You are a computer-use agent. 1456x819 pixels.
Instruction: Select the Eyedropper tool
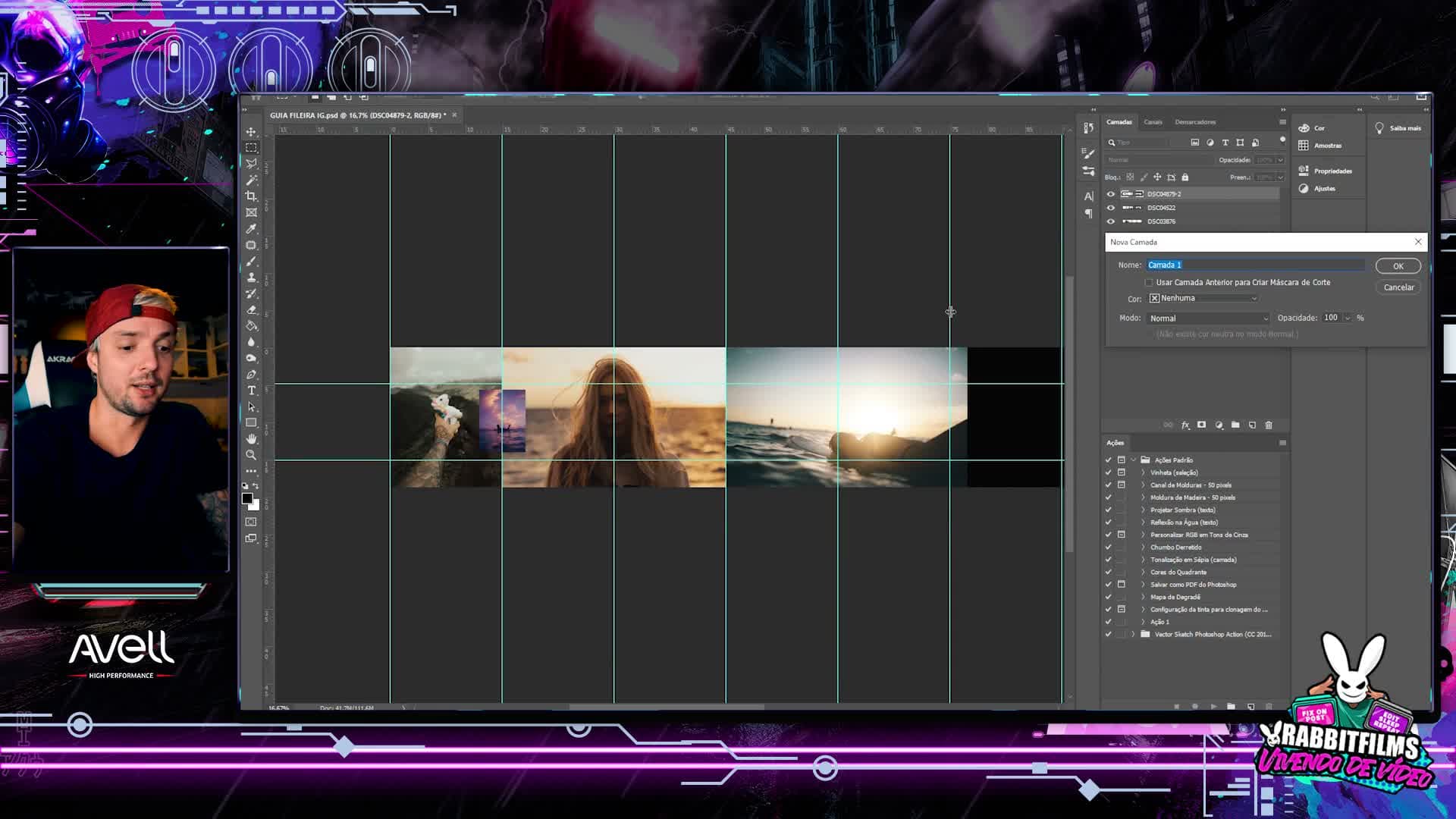[251, 229]
